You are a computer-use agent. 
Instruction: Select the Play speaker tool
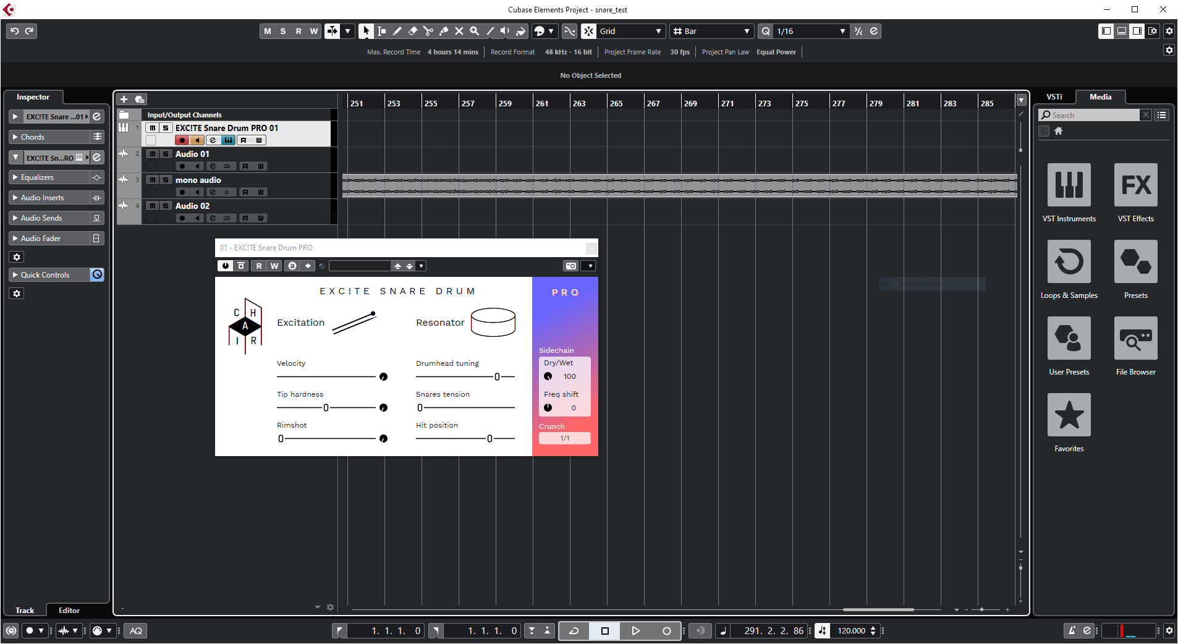[x=505, y=31]
